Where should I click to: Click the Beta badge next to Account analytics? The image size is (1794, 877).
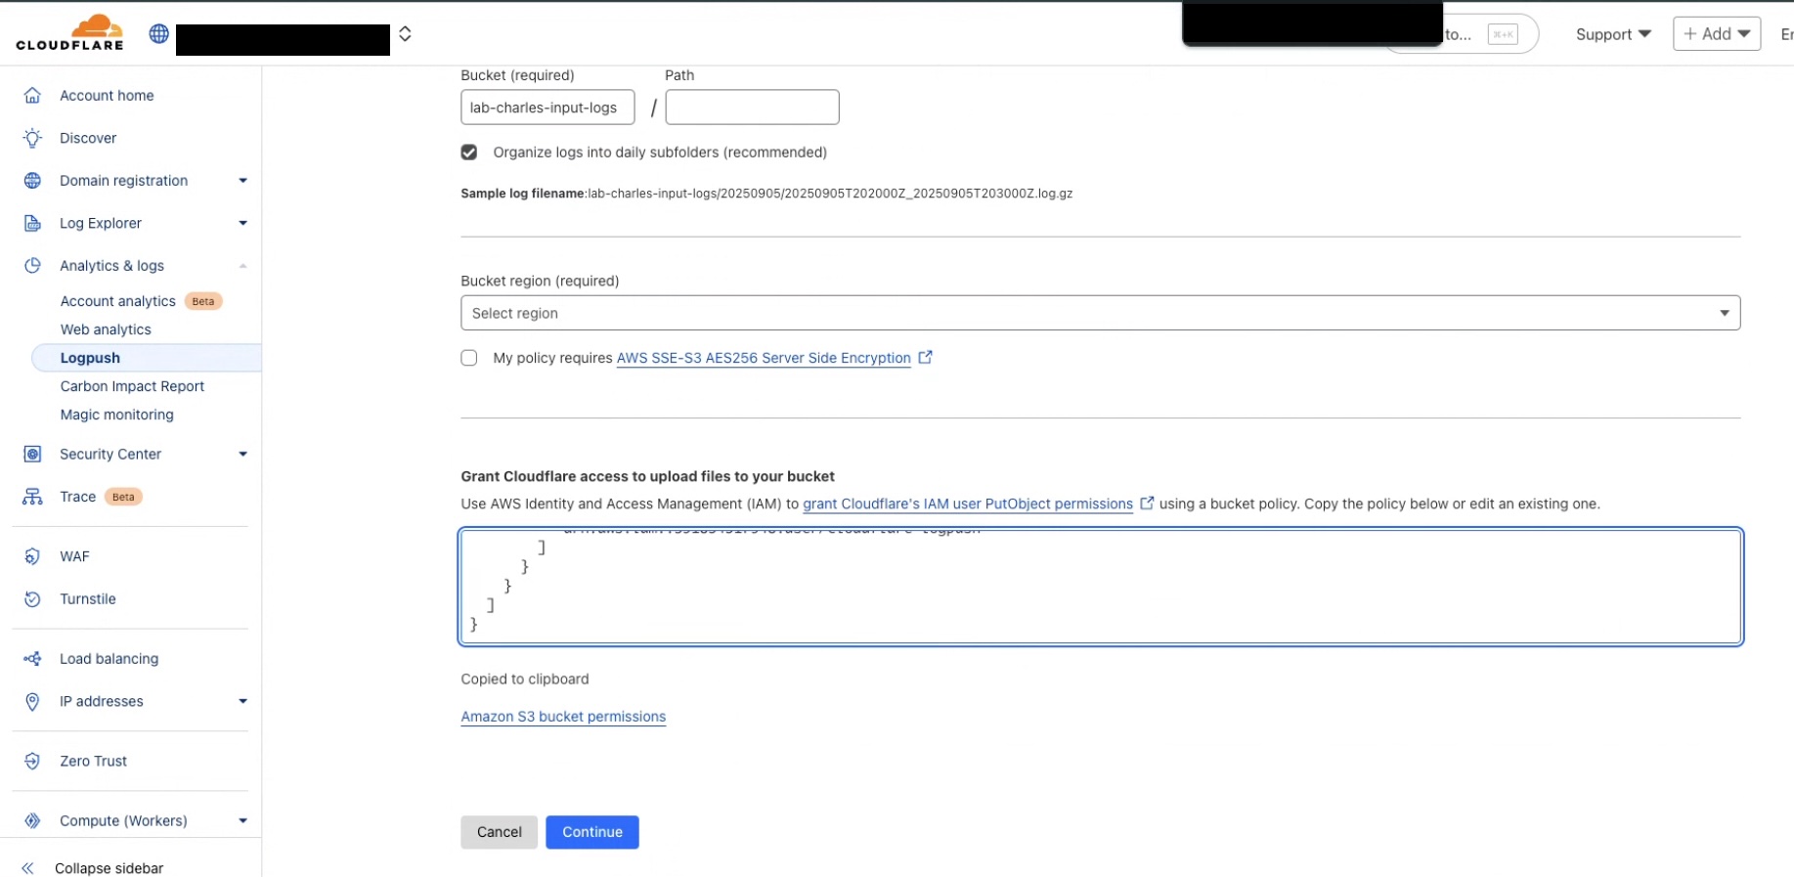click(203, 301)
